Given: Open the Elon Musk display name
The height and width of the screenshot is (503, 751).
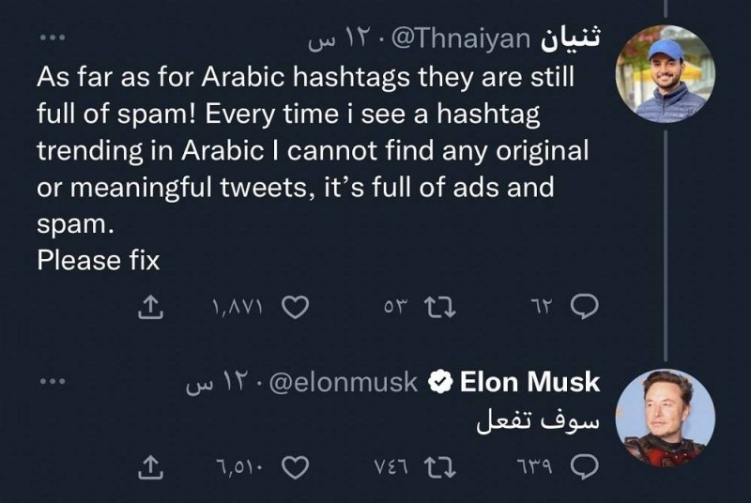Looking at the screenshot, I should 529,383.
